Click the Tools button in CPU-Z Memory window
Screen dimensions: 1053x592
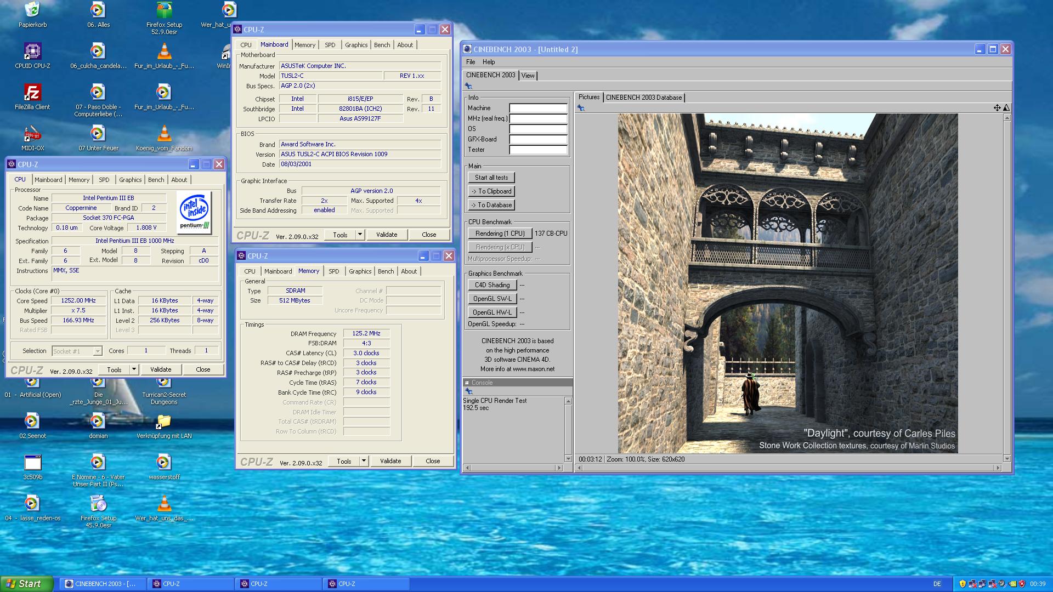click(344, 461)
